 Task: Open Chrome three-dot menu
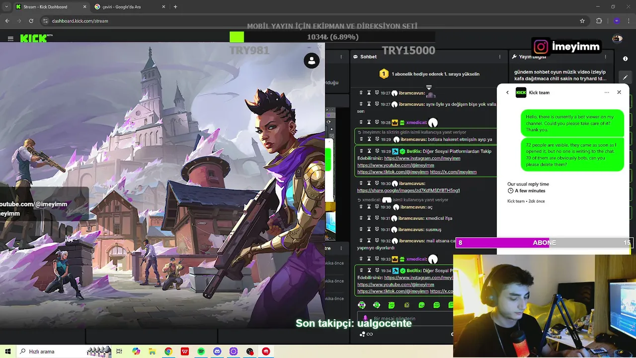coord(629,21)
